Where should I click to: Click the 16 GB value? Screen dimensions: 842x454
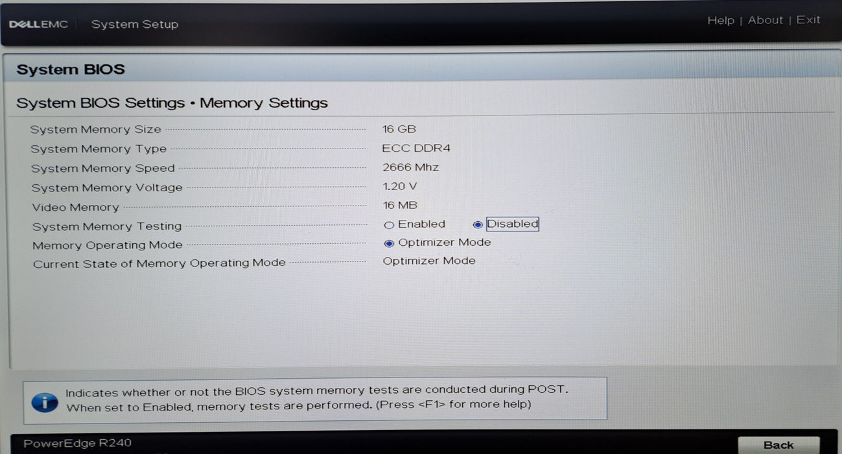coord(399,129)
